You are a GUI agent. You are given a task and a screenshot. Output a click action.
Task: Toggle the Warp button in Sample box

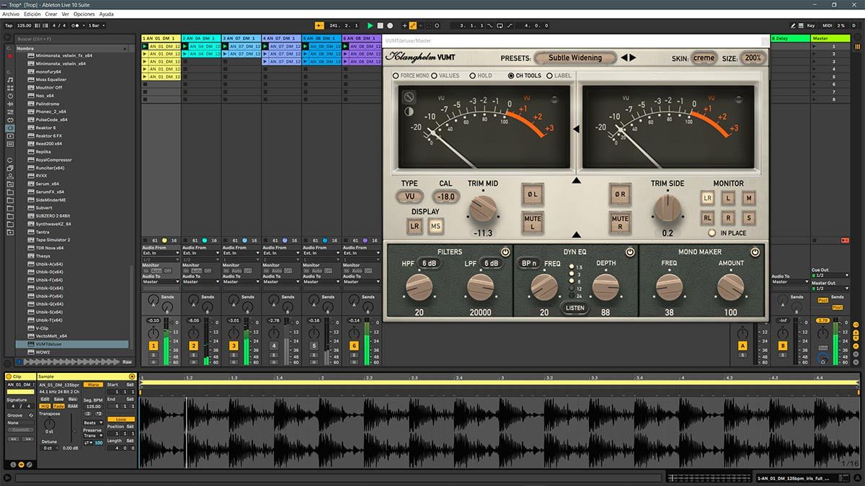click(x=93, y=384)
